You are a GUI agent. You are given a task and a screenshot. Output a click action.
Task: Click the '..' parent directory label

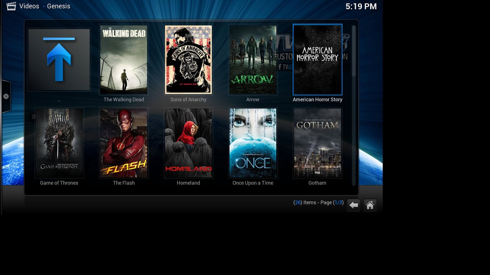(x=59, y=100)
